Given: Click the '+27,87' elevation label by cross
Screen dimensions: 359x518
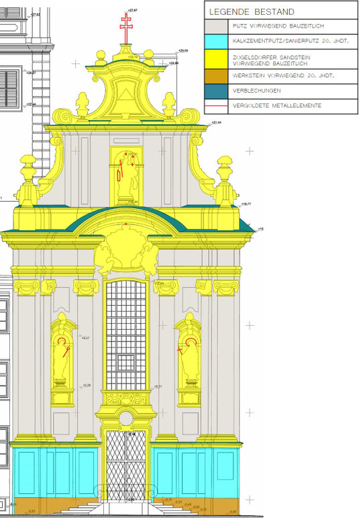Looking at the screenshot, I should point(133,10).
